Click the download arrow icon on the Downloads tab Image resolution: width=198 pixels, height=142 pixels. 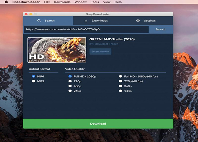coord(86,20)
